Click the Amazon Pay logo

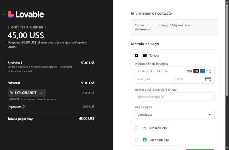pos(145,128)
